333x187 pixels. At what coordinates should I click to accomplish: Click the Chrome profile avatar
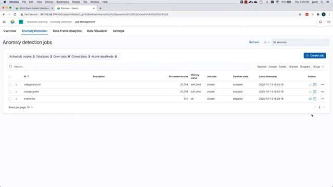[x=324, y=15]
